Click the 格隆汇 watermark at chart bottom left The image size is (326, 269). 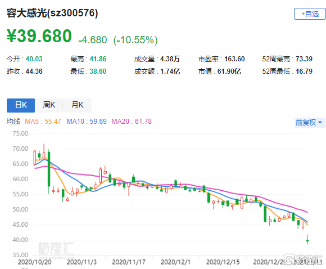pyautogui.click(x=56, y=249)
